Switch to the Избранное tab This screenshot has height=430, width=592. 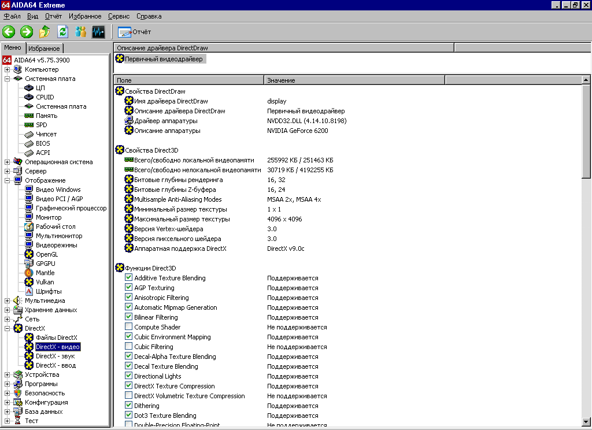pyautogui.click(x=44, y=49)
